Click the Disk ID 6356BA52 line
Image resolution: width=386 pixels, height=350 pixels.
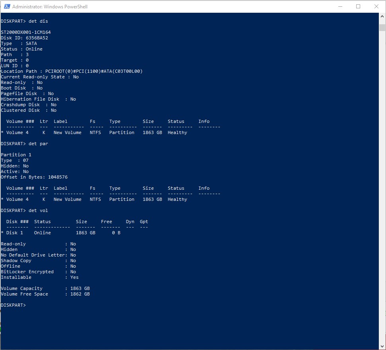coord(24,38)
